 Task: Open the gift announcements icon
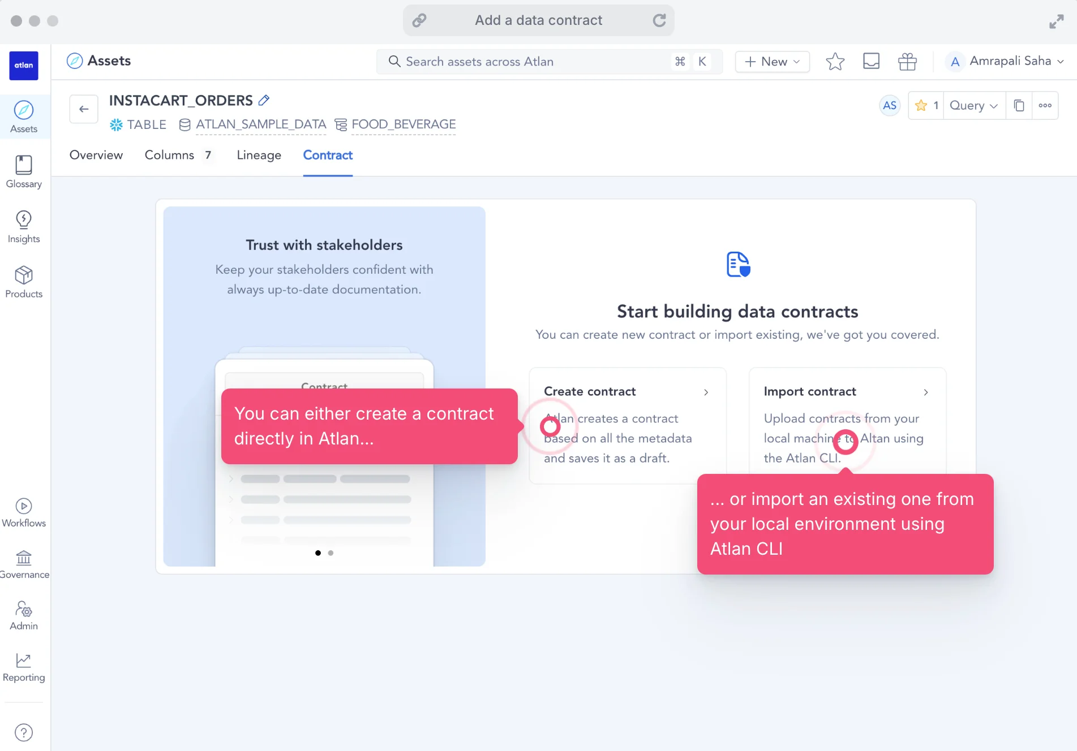(907, 61)
